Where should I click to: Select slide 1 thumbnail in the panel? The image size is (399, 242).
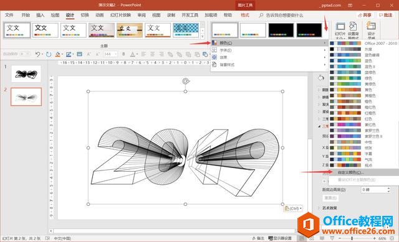point(26,73)
